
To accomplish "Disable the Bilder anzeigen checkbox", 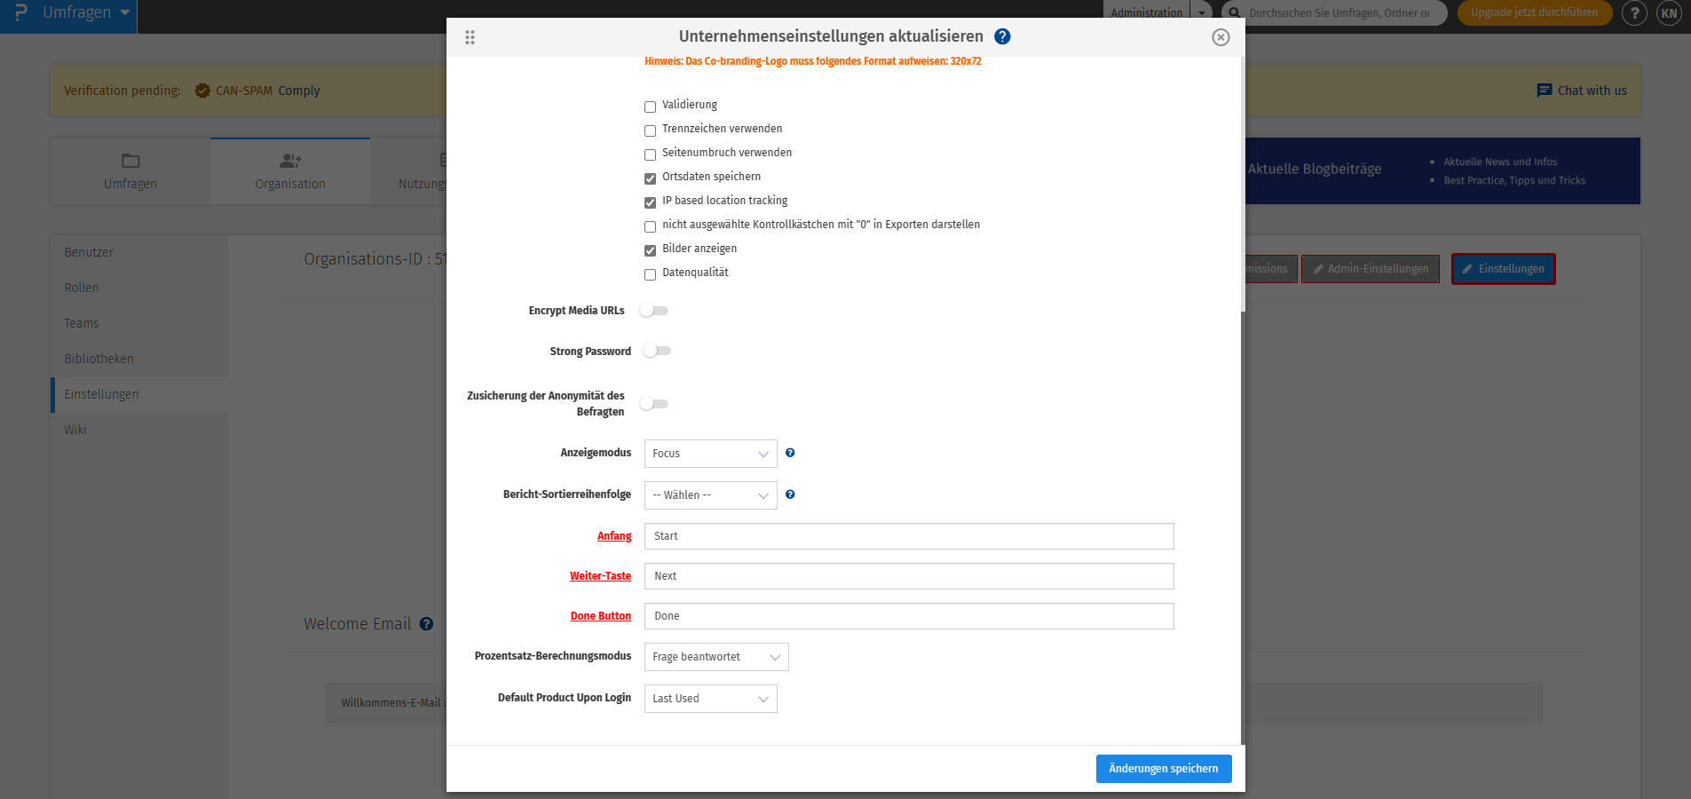I will tap(649, 249).
